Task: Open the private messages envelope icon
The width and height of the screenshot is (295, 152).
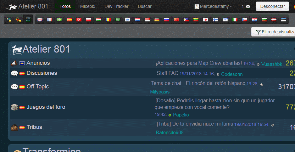Action: (248, 7)
